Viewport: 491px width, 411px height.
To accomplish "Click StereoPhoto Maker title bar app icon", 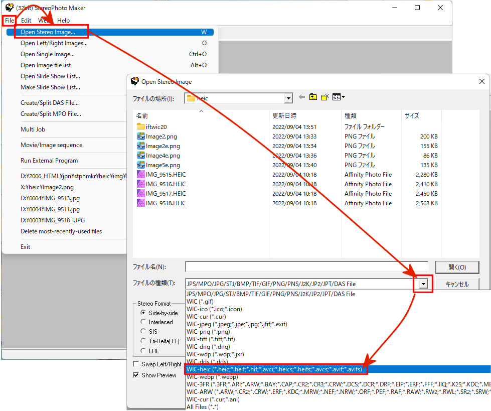I will pos(10,7).
